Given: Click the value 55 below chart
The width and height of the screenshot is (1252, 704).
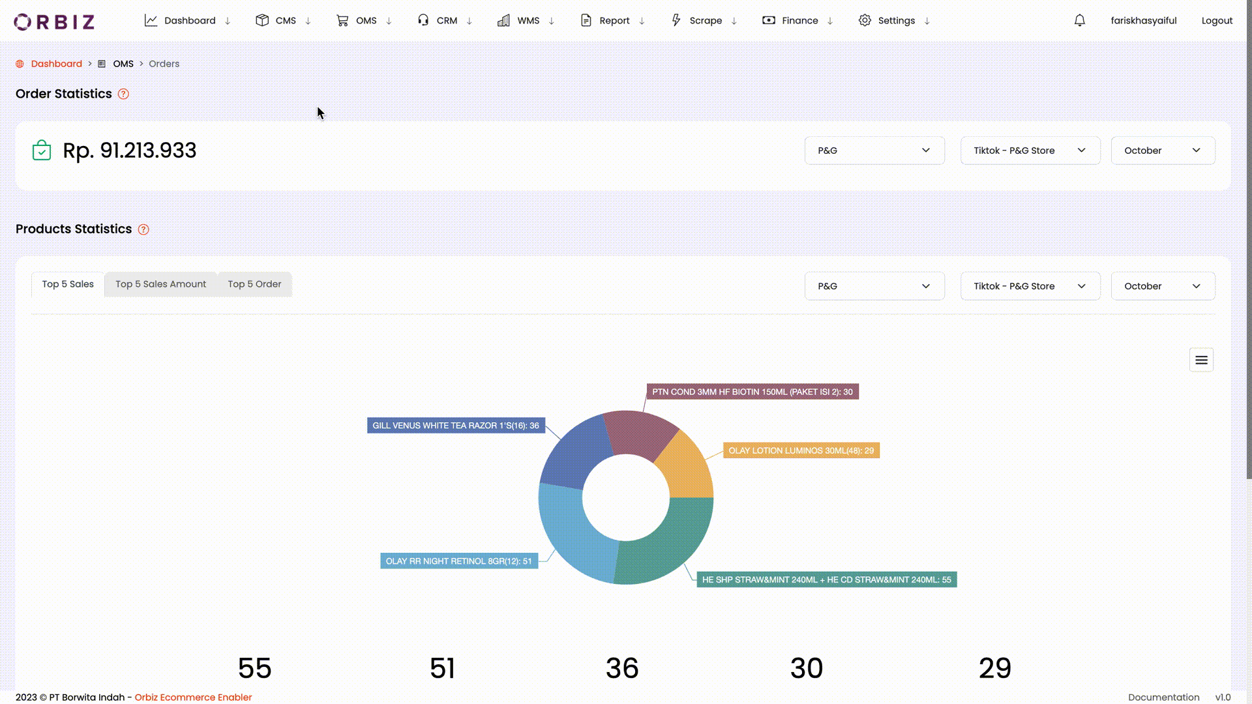Looking at the screenshot, I should [x=254, y=668].
